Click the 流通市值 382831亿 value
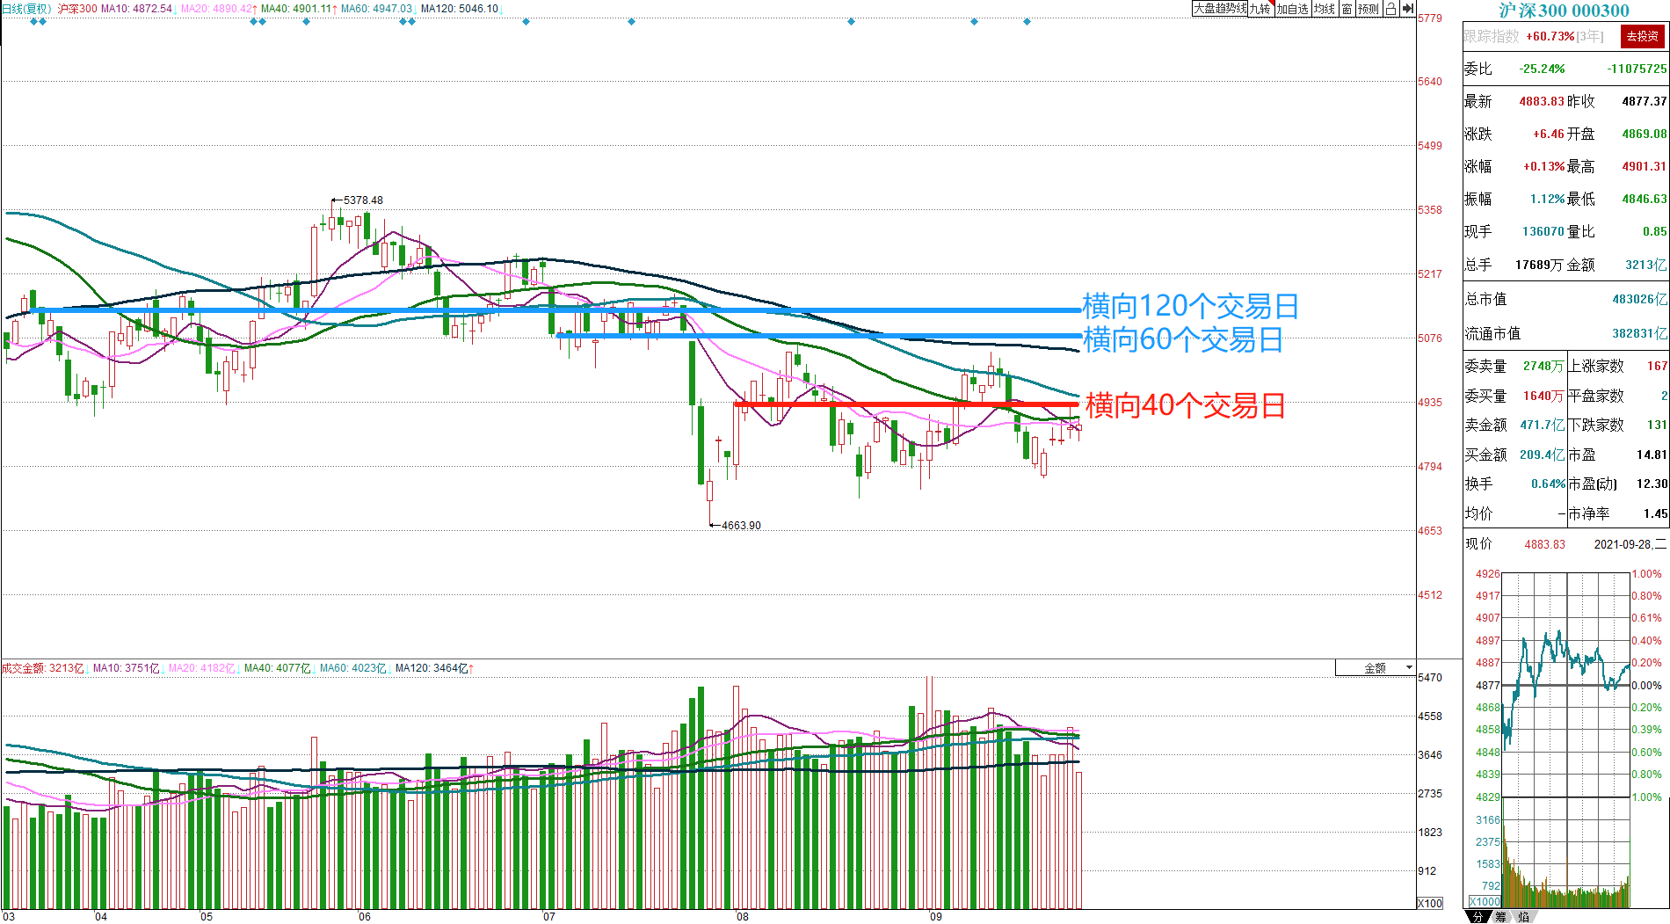 click(1639, 333)
